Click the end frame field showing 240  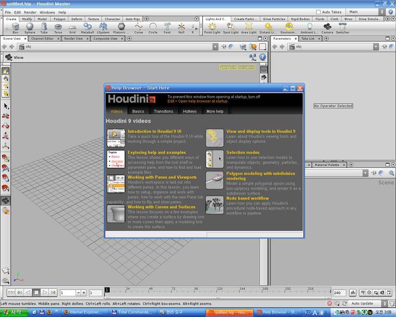coord(339,292)
